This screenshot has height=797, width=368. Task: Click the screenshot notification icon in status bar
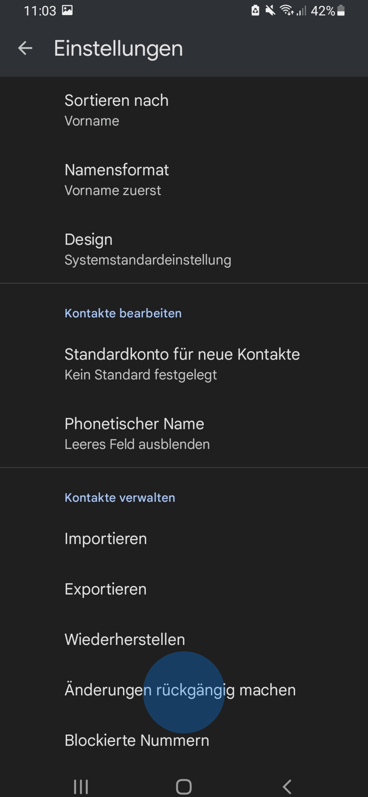tap(67, 11)
